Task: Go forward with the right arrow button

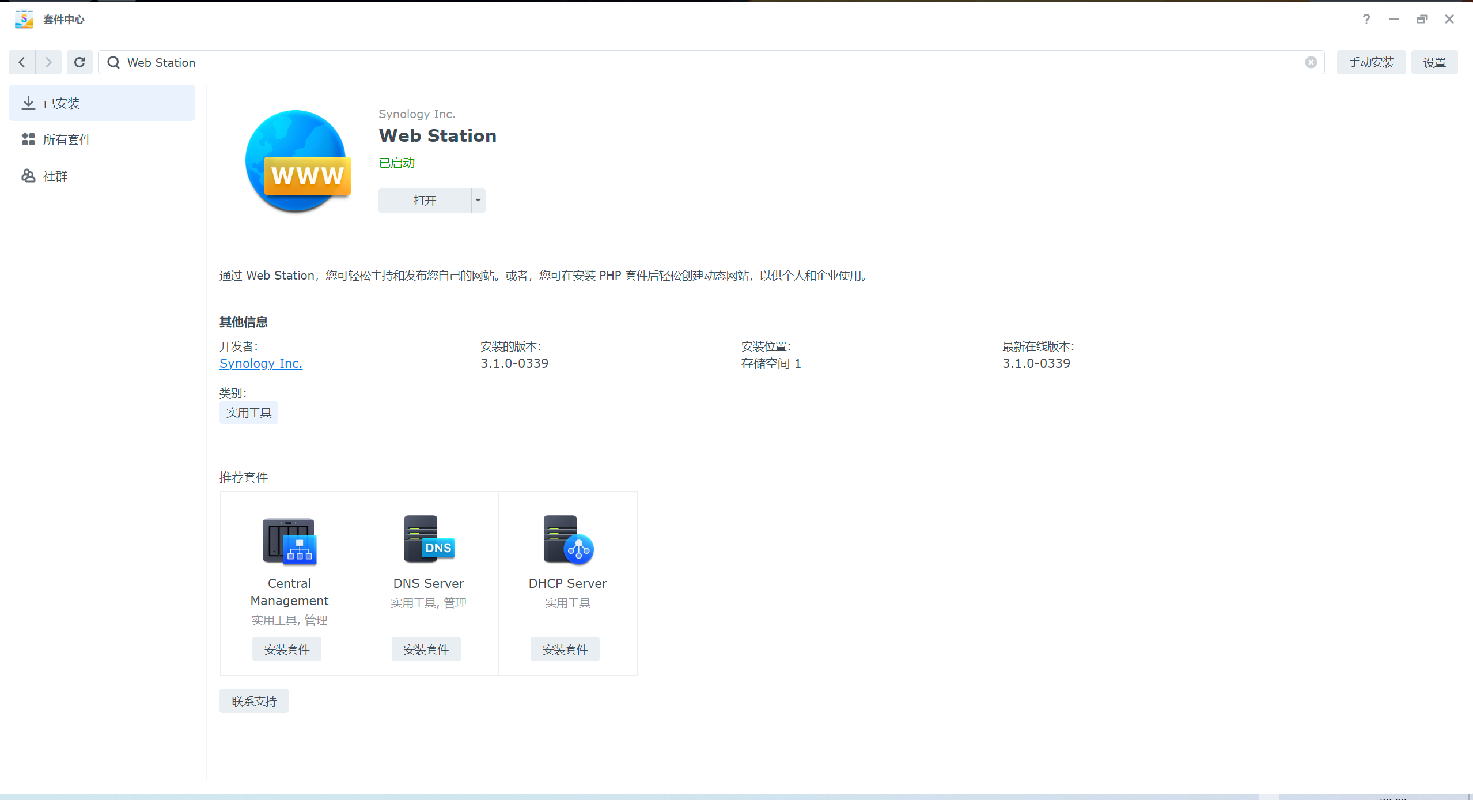Action: click(48, 62)
